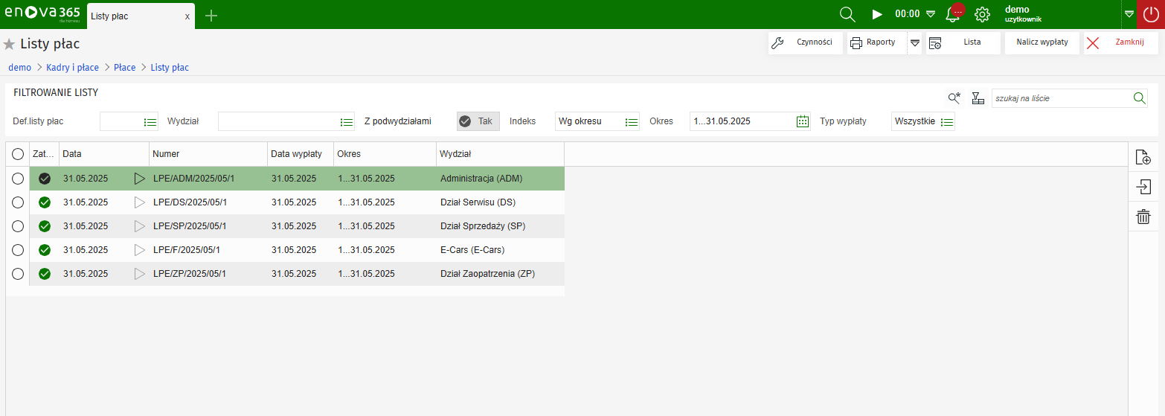This screenshot has width=1165, height=416.
Task: Expand the Typ wypłaty Wszystkie dropdown
Action: 946,121
